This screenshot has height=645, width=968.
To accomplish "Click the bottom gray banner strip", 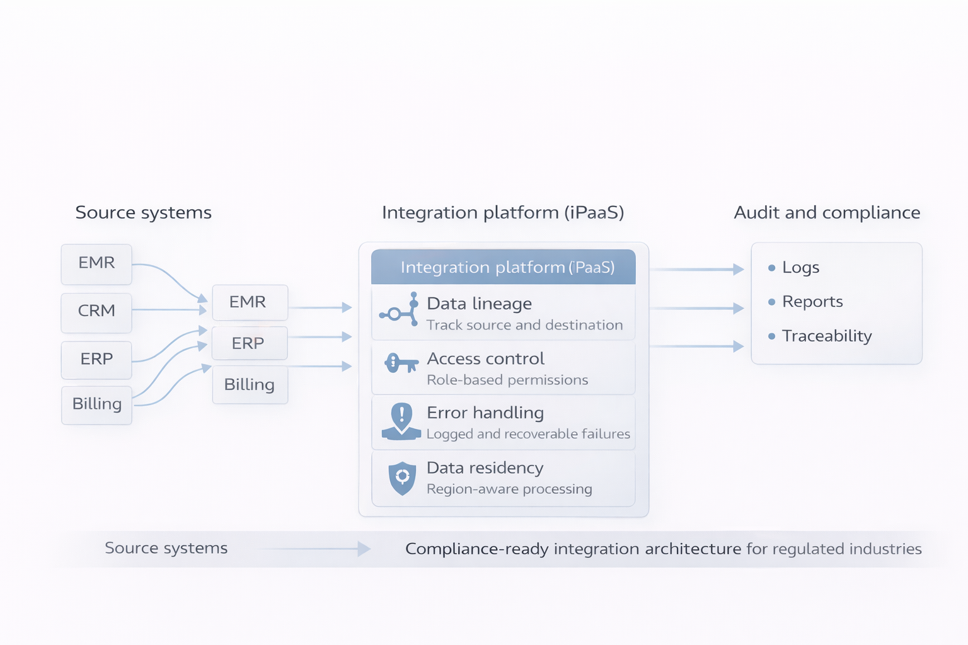I will point(484,549).
